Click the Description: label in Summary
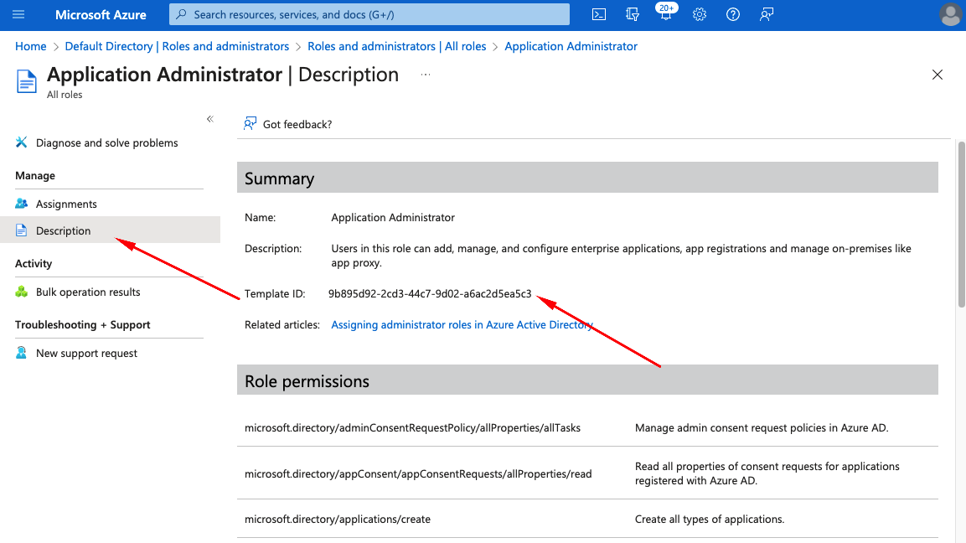The height and width of the screenshot is (543, 966). [x=273, y=248]
